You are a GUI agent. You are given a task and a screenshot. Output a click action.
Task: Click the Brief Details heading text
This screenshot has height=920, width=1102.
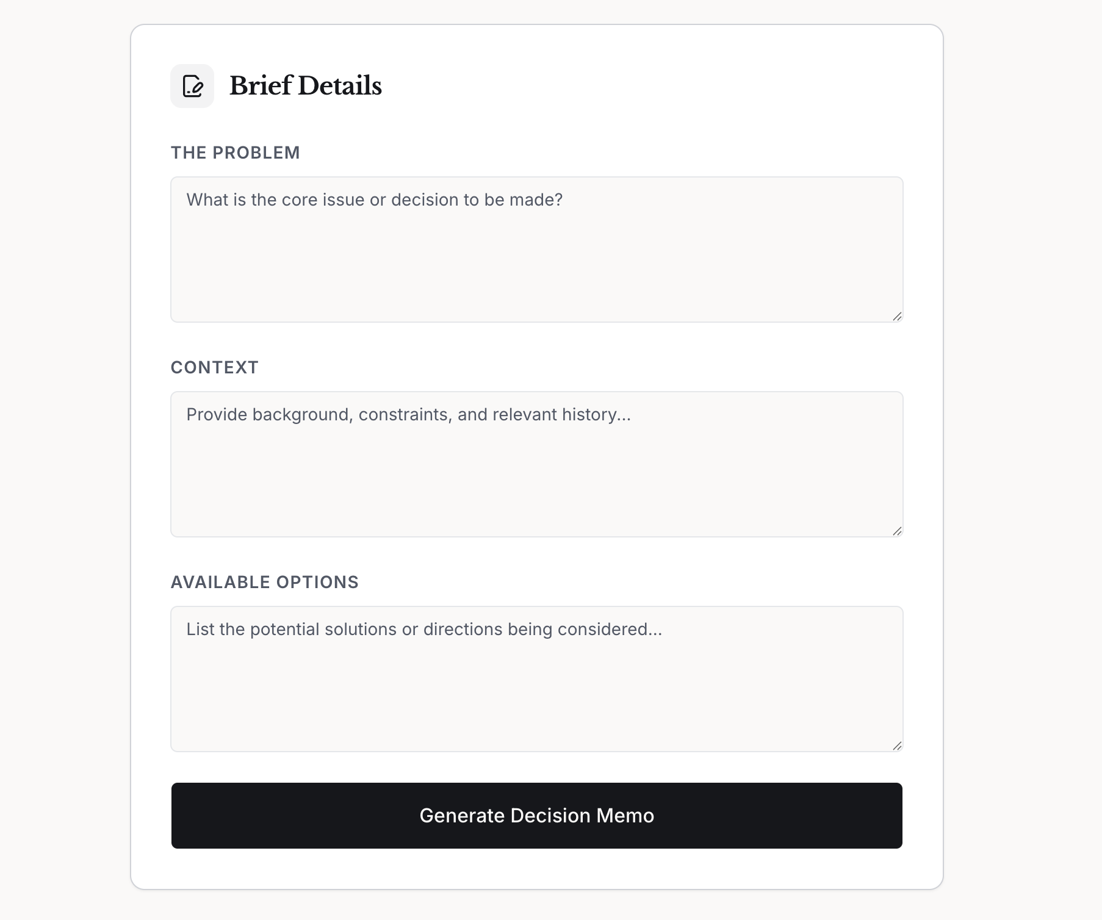306,85
